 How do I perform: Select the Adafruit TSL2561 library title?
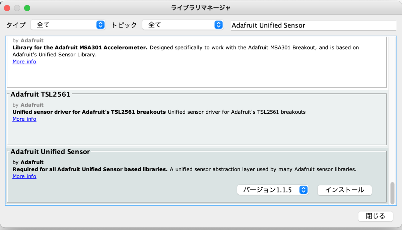pyautogui.click(x=41, y=94)
